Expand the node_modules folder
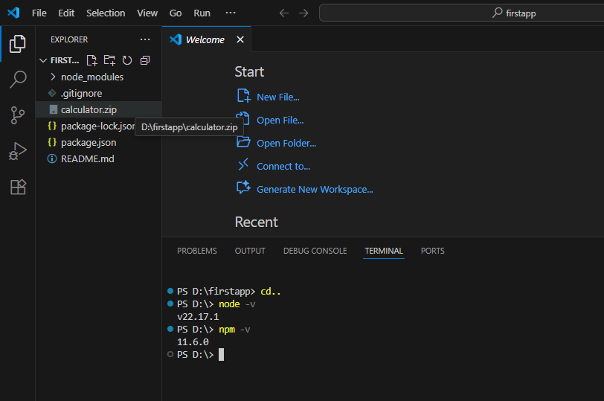604x401 pixels. click(53, 77)
